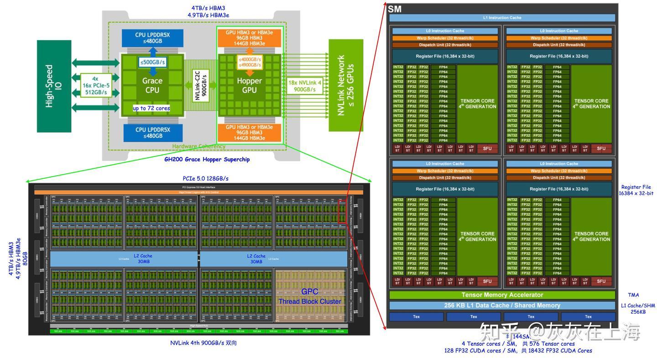Select the right L2 Cache 30MB block
The image size is (657, 359).
pos(273,259)
